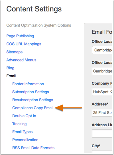Click the Email section heading
Image resolution: width=114 pixels, height=155 pixels.
click(x=11, y=76)
